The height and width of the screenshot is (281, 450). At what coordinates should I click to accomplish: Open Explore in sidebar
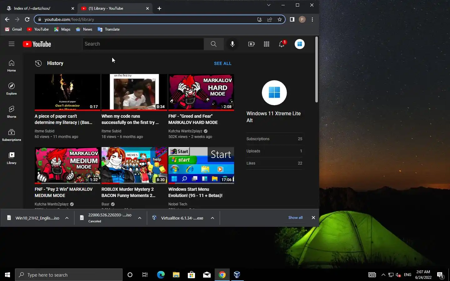tap(12, 89)
